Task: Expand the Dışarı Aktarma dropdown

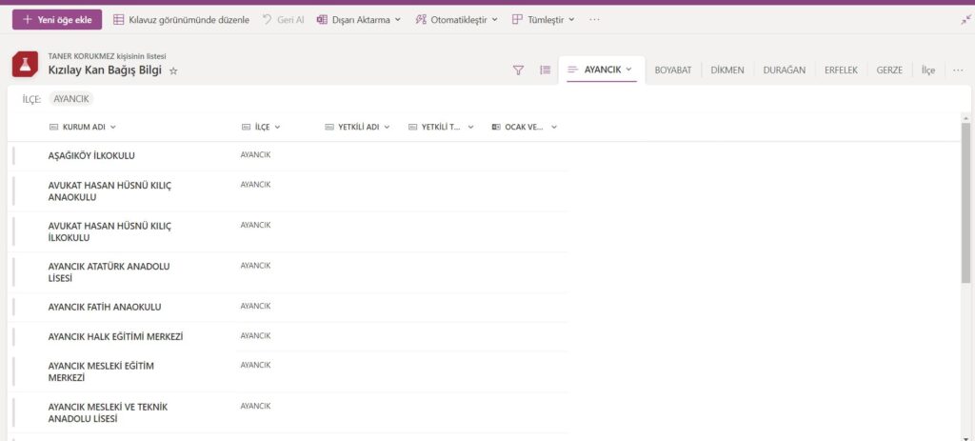Action: coord(358,19)
